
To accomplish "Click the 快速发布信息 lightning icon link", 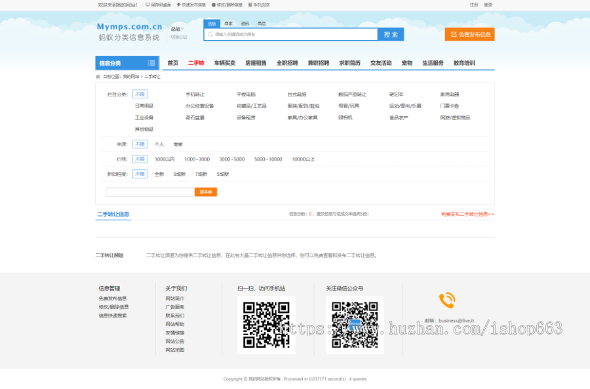I will tap(178, 5).
